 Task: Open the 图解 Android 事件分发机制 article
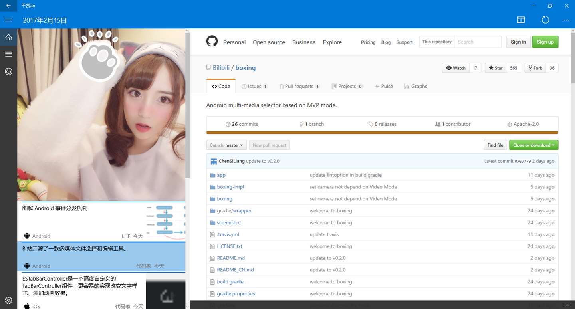(x=101, y=222)
